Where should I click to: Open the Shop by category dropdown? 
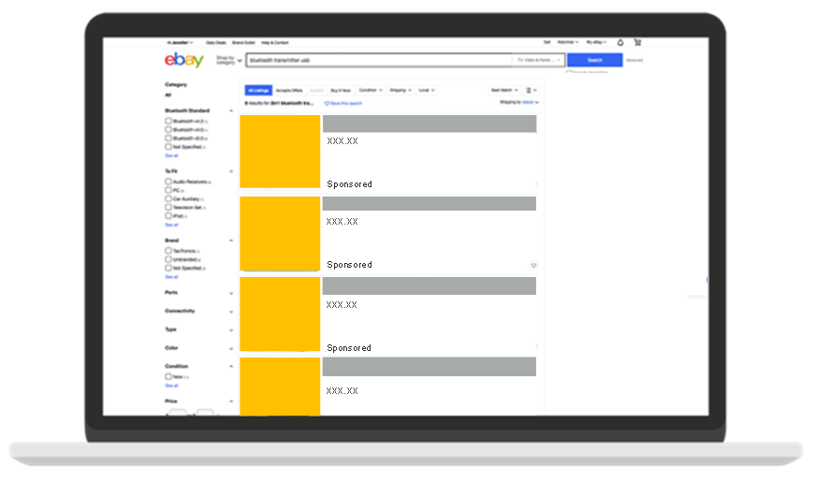click(227, 60)
